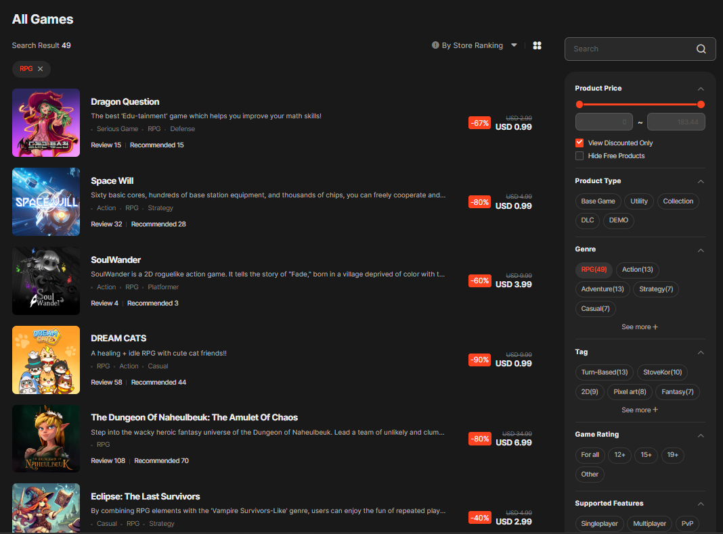Select 15+ game rating
The image size is (723, 534).
[646, 455]
